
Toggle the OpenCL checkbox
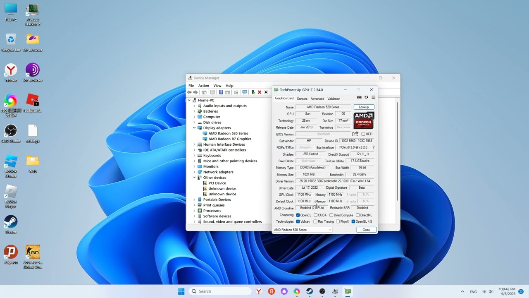(x=298, y=215)
